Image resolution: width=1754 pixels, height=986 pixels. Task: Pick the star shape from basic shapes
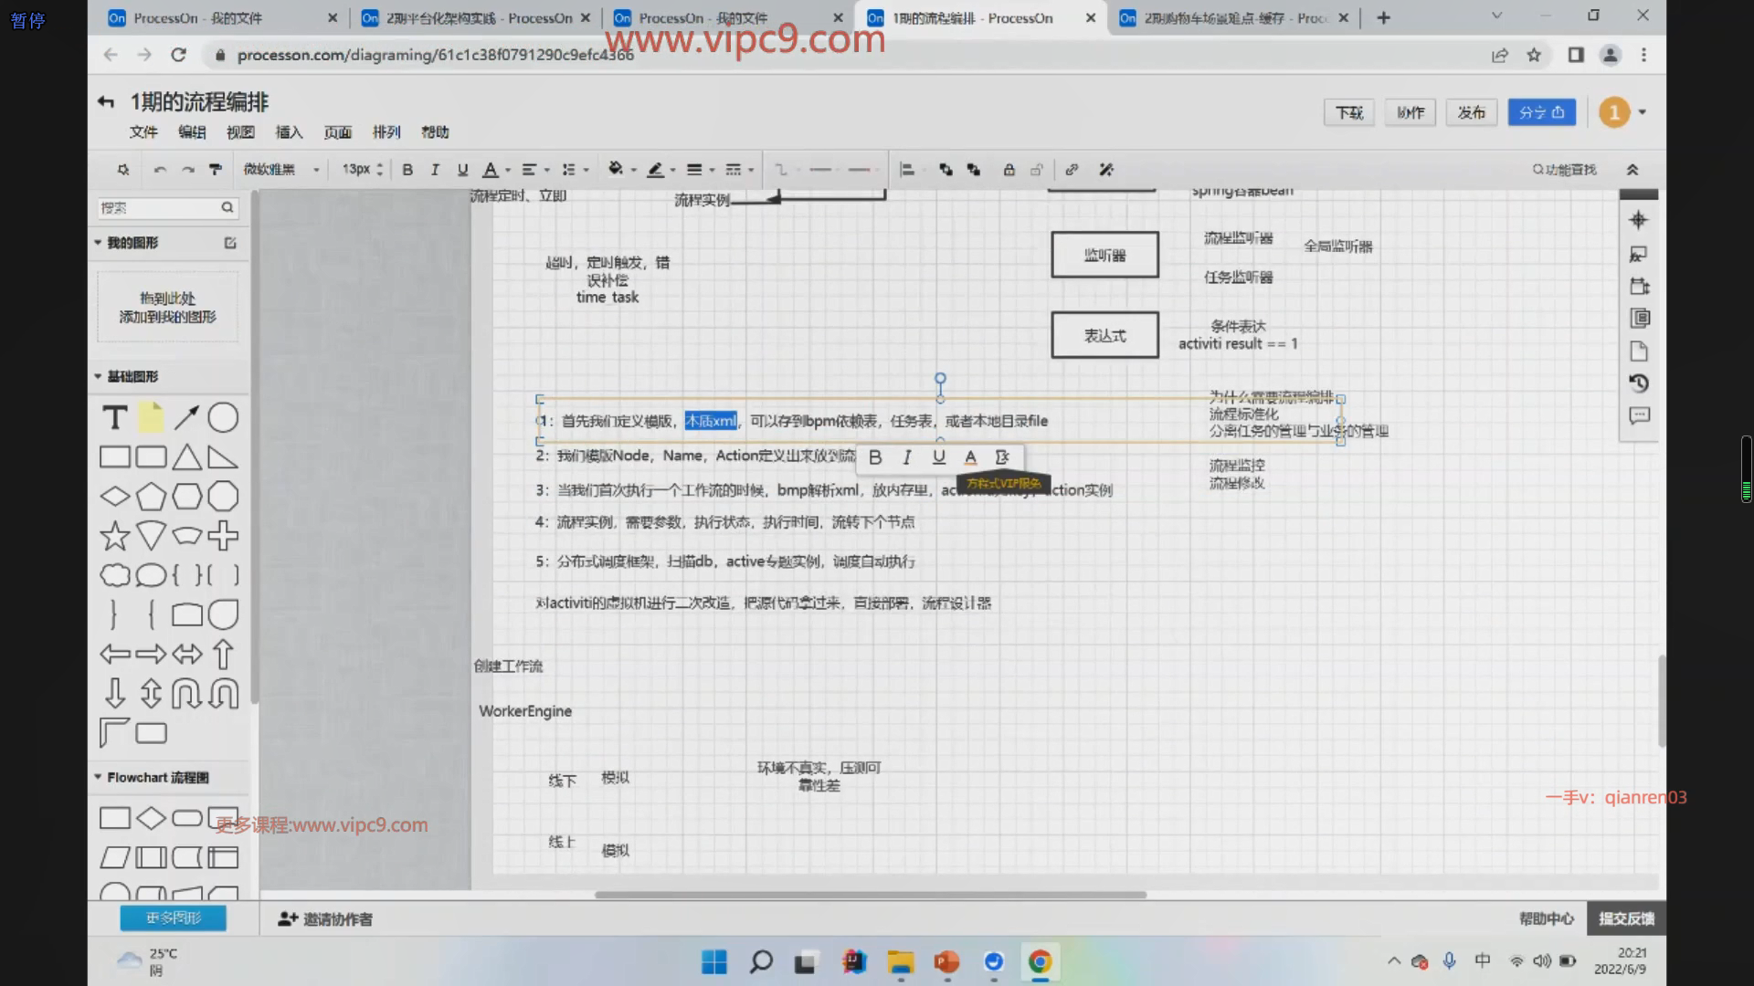tap(114, 536)
